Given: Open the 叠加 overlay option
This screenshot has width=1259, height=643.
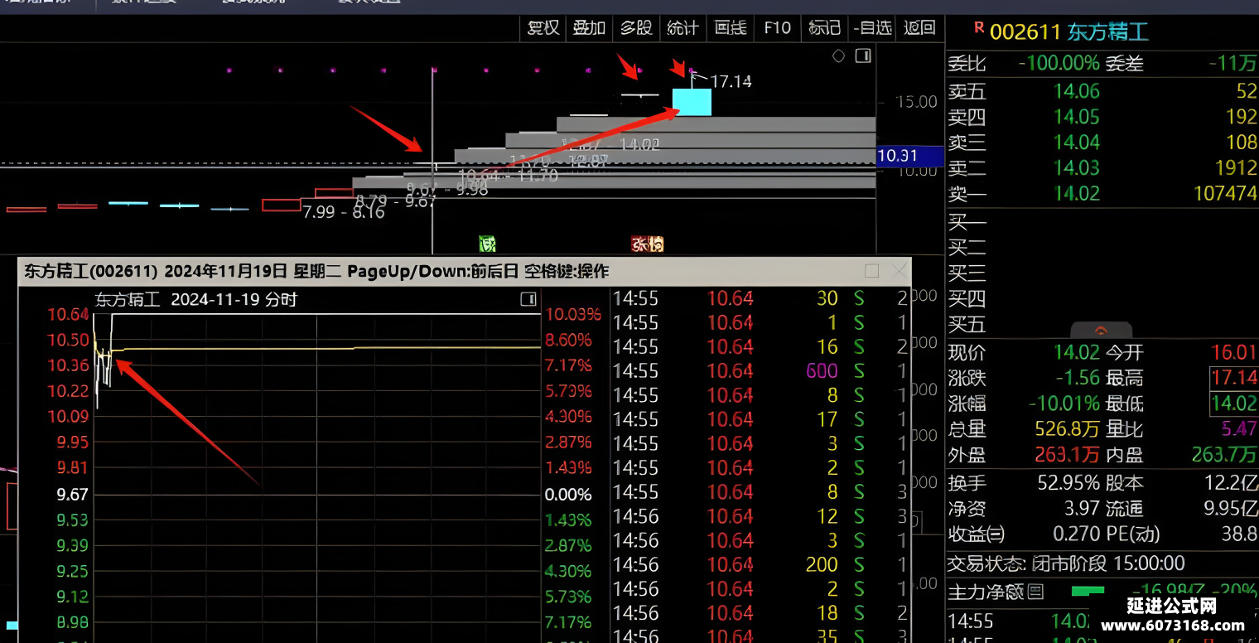Looking at the screenshot, I should pyautogui.click(x=590, y=28).
